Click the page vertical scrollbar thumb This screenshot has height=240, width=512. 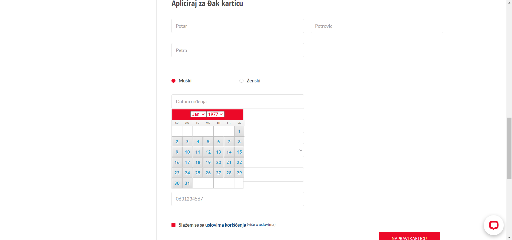(x=509, y=148)
